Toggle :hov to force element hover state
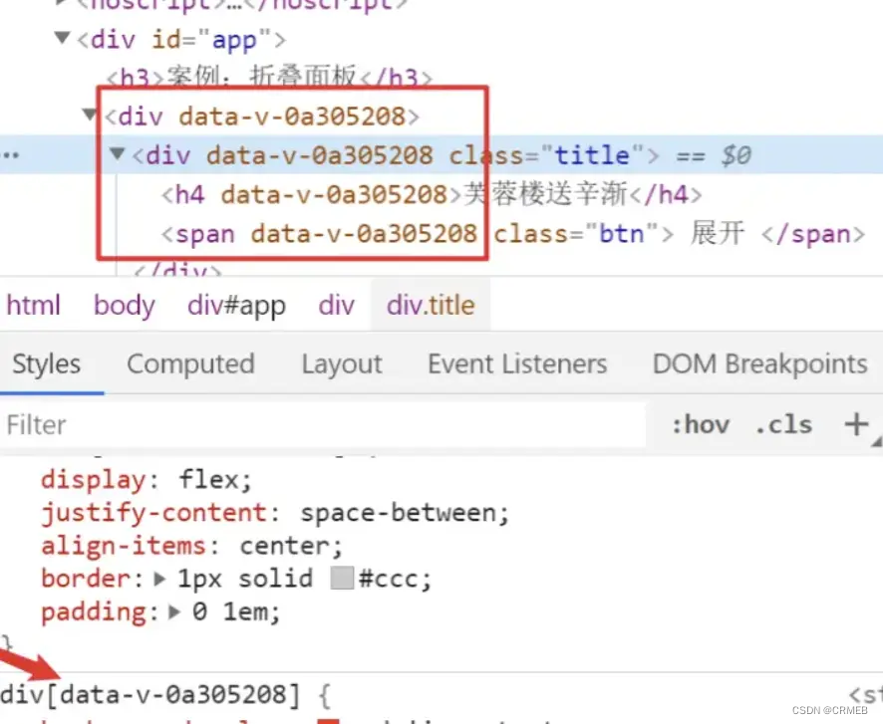 point(701,425)
